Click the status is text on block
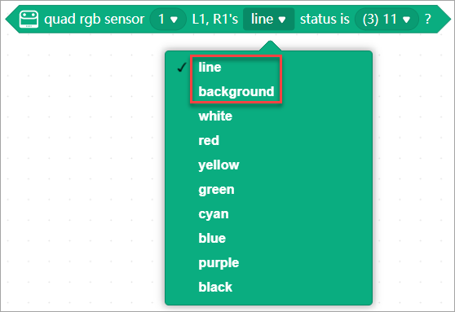This screenshot has height=312, width=455. (325, 19)
